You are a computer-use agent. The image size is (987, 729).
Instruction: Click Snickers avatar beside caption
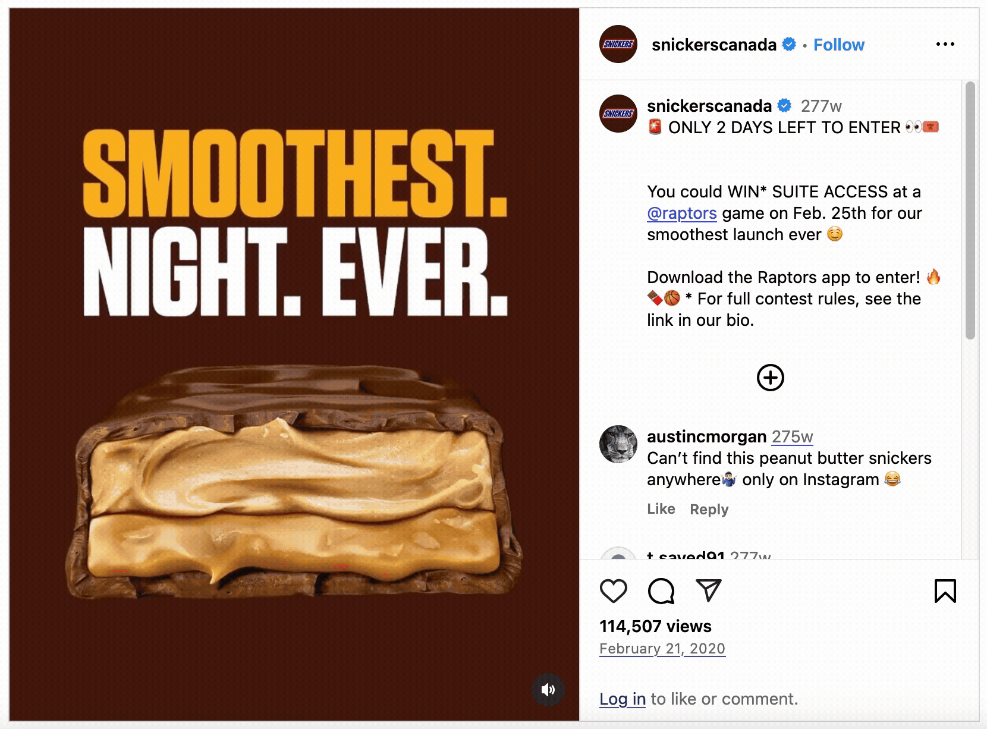[x=618, y=114]
